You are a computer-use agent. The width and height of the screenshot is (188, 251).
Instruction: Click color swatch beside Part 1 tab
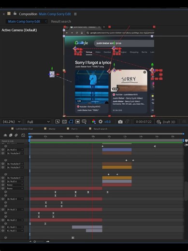(x=68, y=128)
